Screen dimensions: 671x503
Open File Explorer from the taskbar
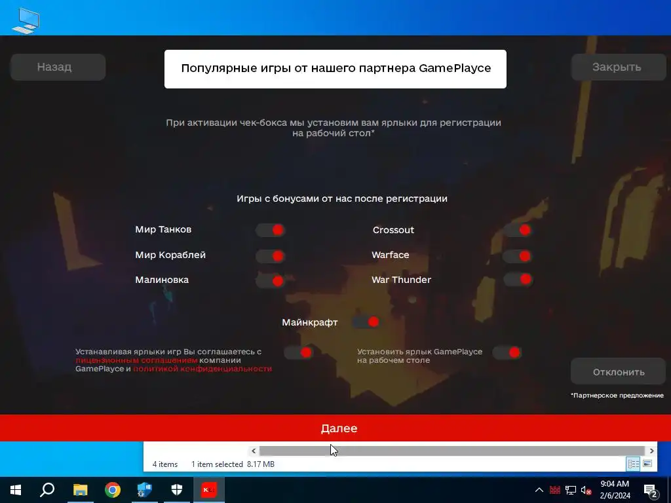80,490
